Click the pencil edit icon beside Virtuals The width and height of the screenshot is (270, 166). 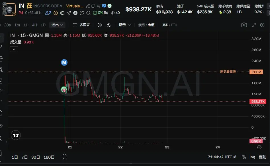tap(88, 6)
